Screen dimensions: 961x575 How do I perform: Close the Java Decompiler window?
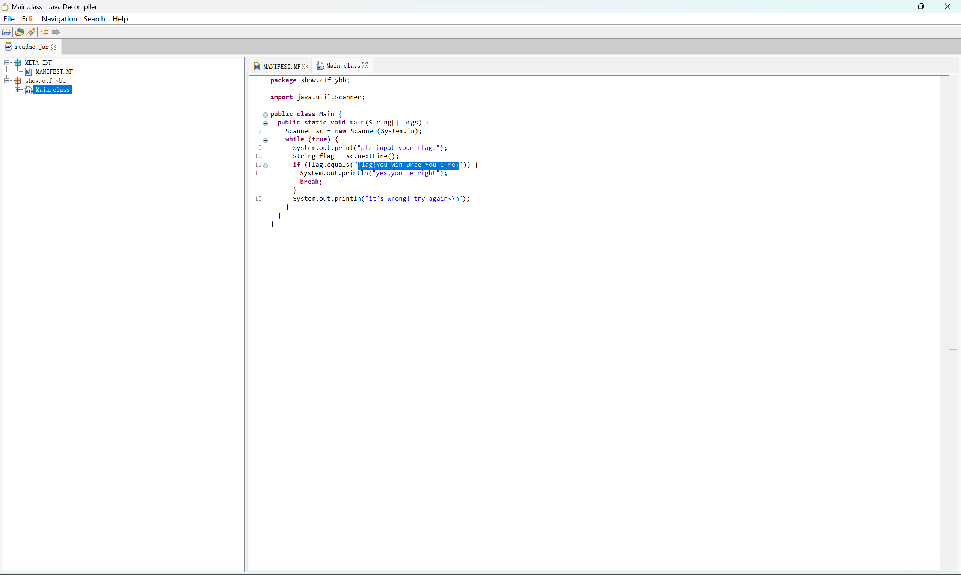(947, 6)
